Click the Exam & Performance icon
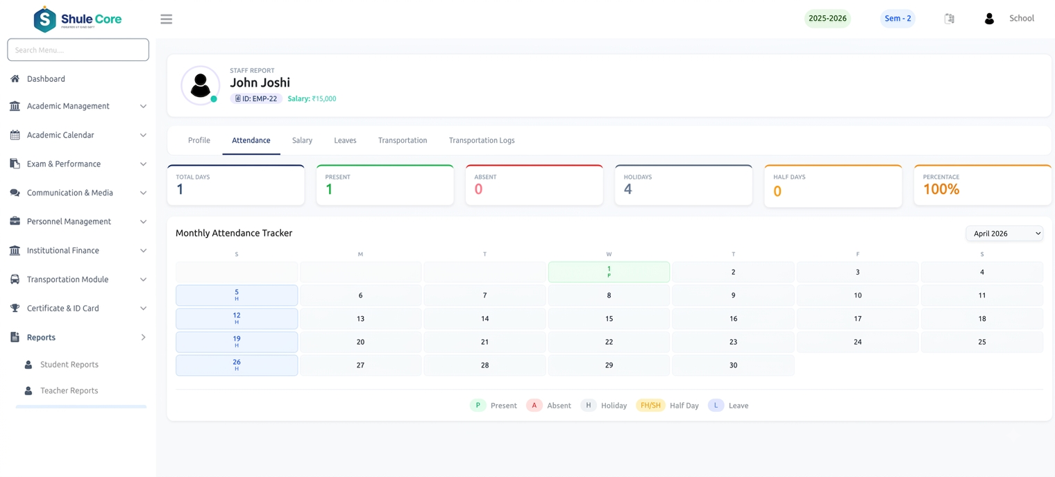Screen dimensions: 1055x477 [x=15, y=164]
